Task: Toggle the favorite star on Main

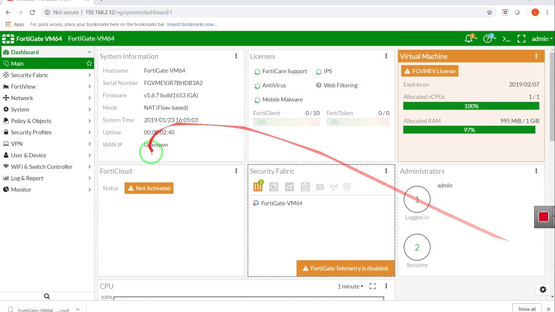Action: click(x=89, y=63)
